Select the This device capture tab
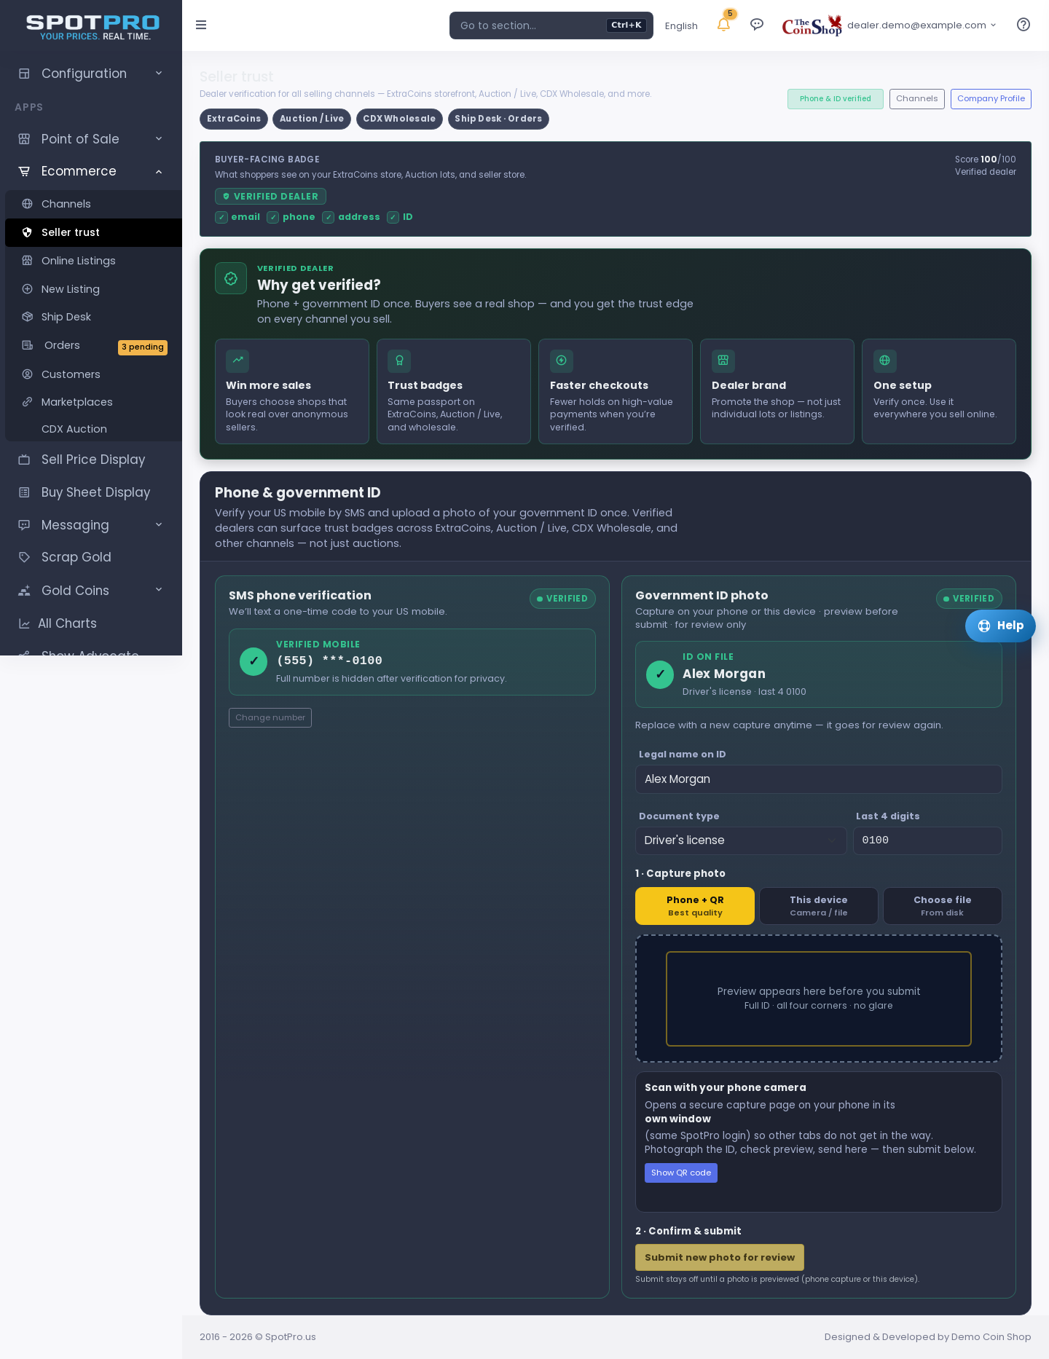 click(819, 906)
